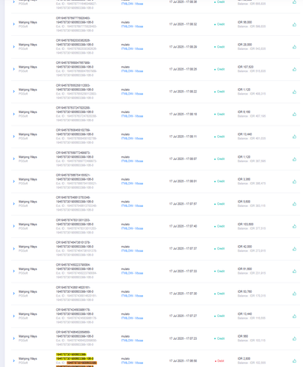
Task: Click thumbs-up icon for 17:08:18 transaction
Action: click(x=294, y=115)
